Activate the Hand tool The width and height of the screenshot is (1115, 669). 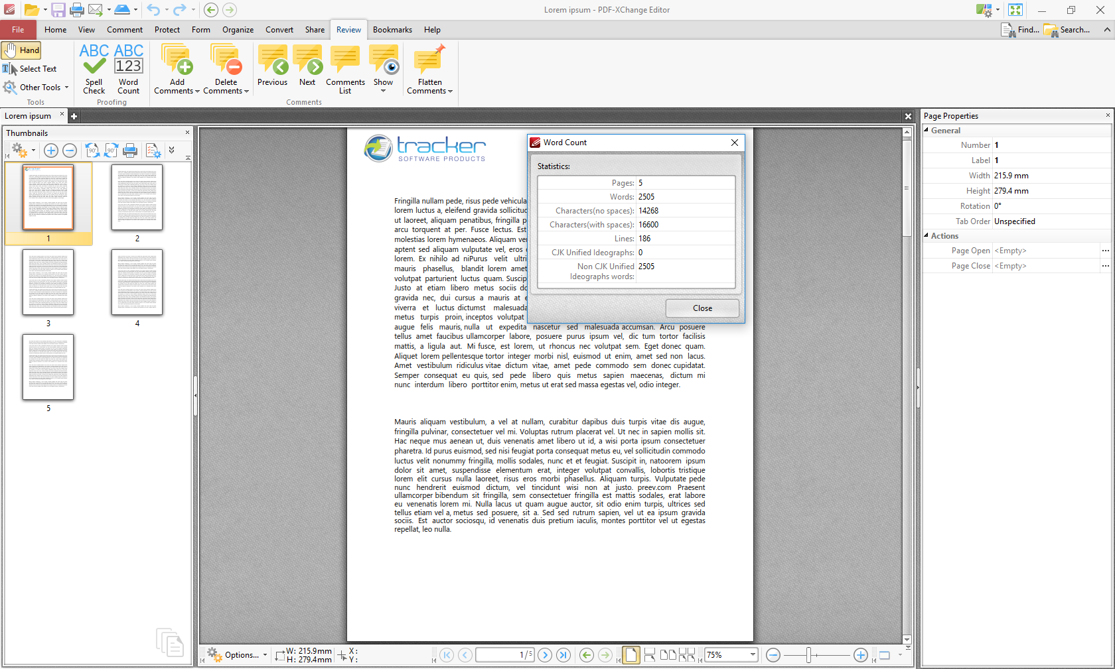click(x=22, y=50)
